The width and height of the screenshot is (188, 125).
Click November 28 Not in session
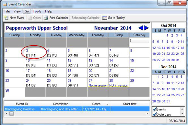point(119,85)
